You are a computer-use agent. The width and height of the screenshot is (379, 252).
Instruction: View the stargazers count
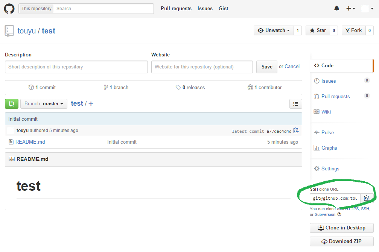click(333, 30)
